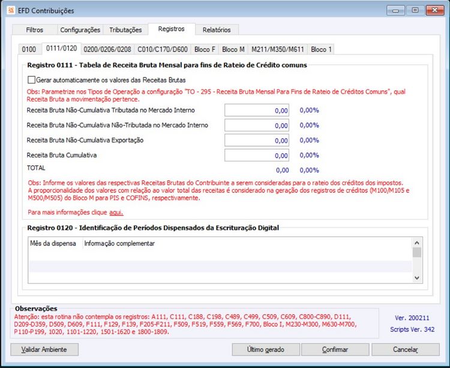The height and width of the screenshot is (368, 450).
Task: Open the Filtros tab
Action: (34, 30)
